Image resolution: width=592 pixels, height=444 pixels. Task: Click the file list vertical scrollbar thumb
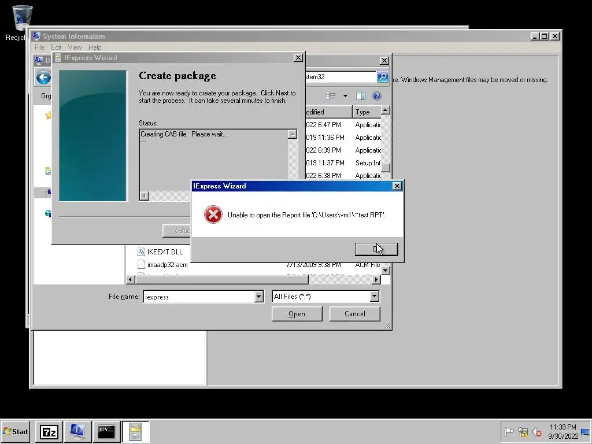[x=385, y=168]
